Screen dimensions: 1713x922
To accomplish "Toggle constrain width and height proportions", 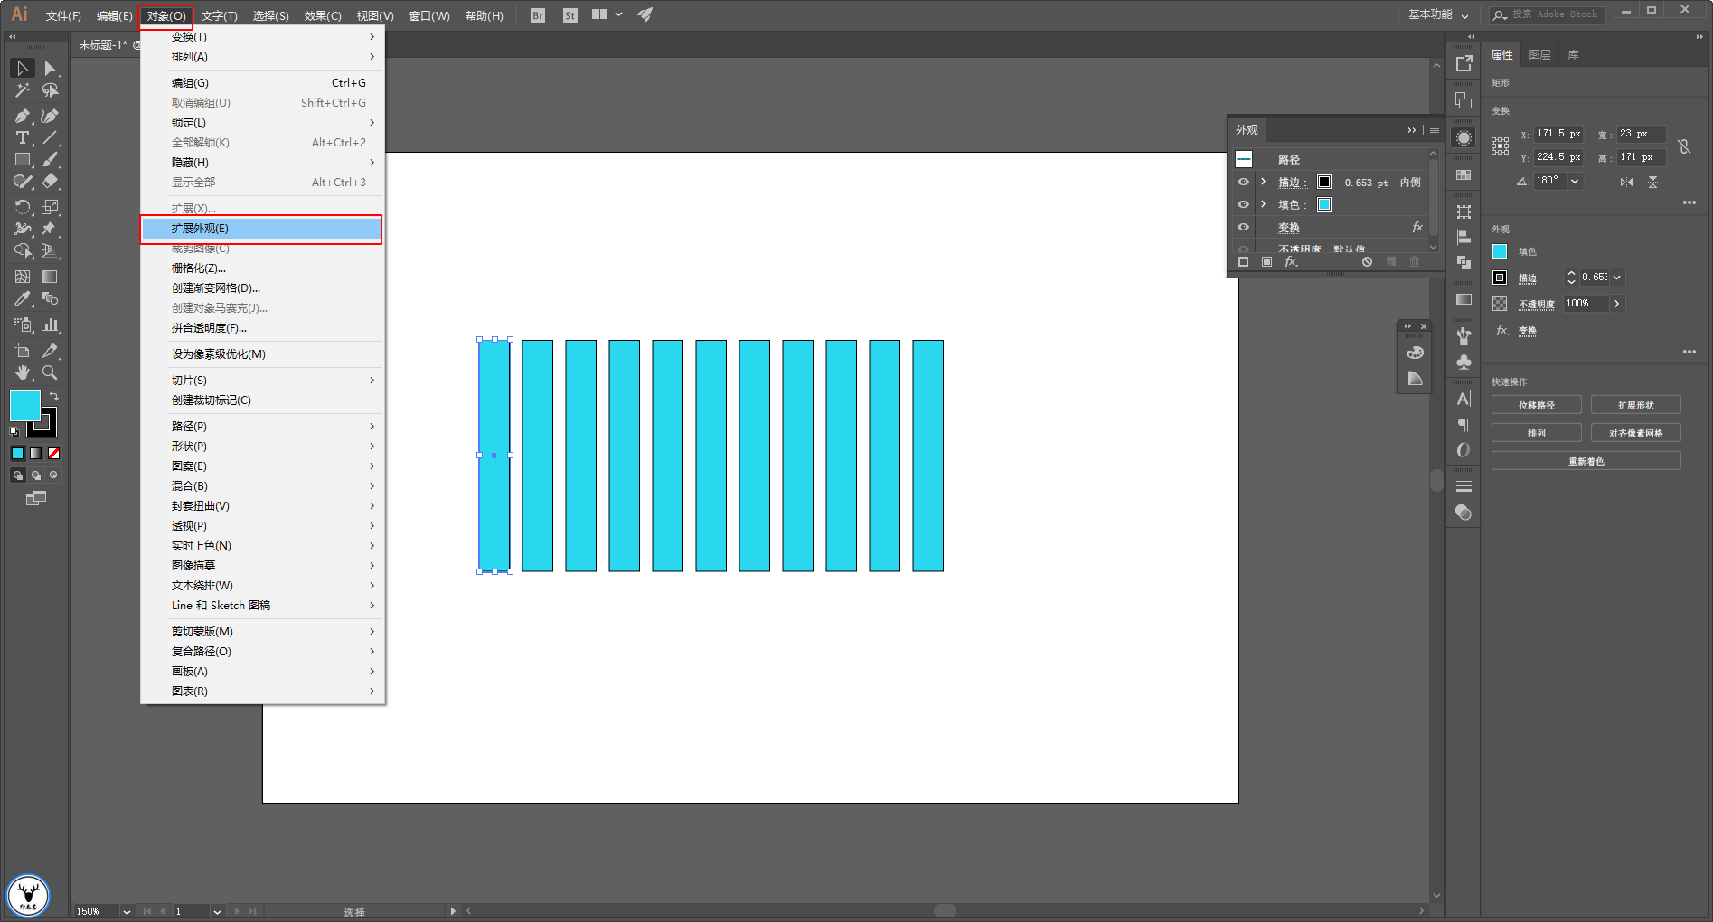I will pyautogui.click(x=1684, y=146).
